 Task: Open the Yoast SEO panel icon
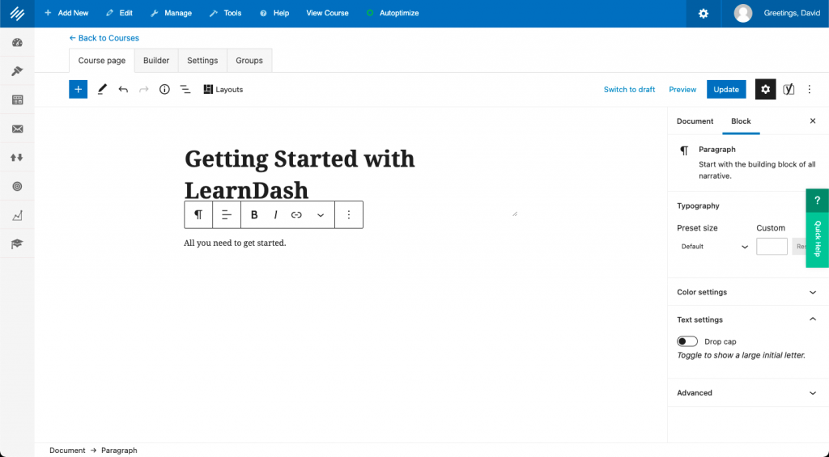click(789, 89)
